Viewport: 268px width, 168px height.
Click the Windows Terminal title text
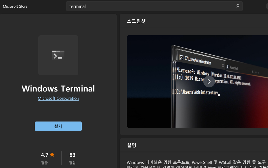[58, 89]
